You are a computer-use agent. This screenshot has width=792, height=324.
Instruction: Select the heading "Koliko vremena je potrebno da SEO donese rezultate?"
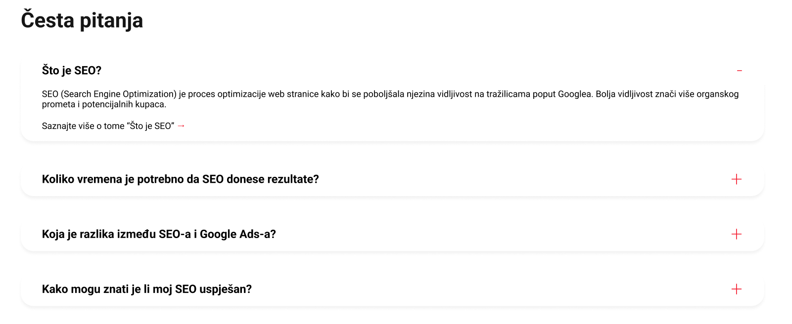tap(181, 179)
